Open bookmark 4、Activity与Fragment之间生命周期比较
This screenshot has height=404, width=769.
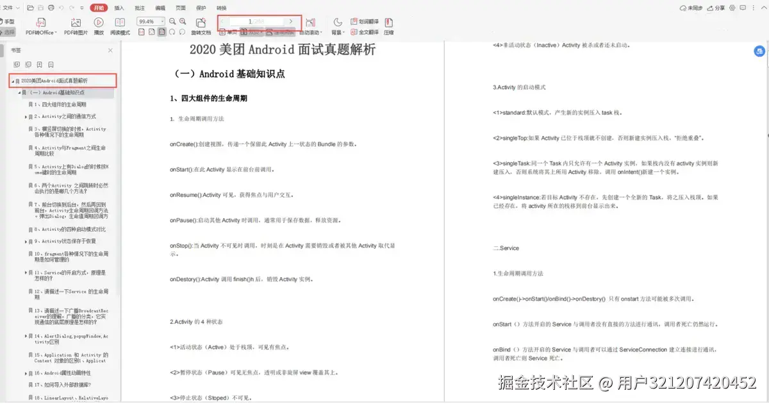pos(69,151)
